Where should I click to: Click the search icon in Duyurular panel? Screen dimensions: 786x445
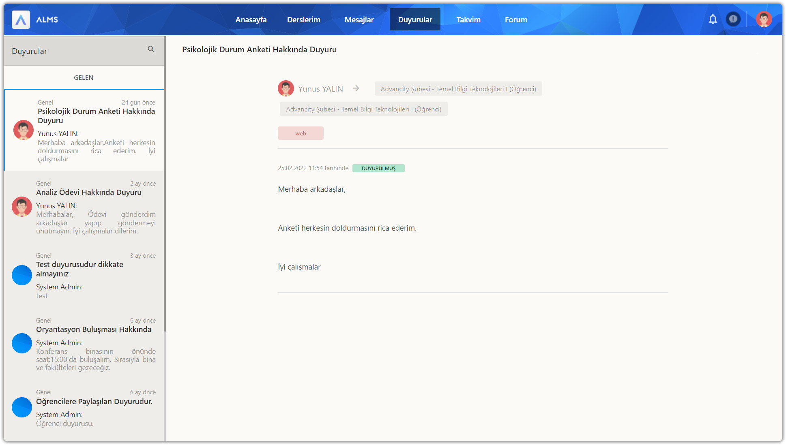pos(151,49)
